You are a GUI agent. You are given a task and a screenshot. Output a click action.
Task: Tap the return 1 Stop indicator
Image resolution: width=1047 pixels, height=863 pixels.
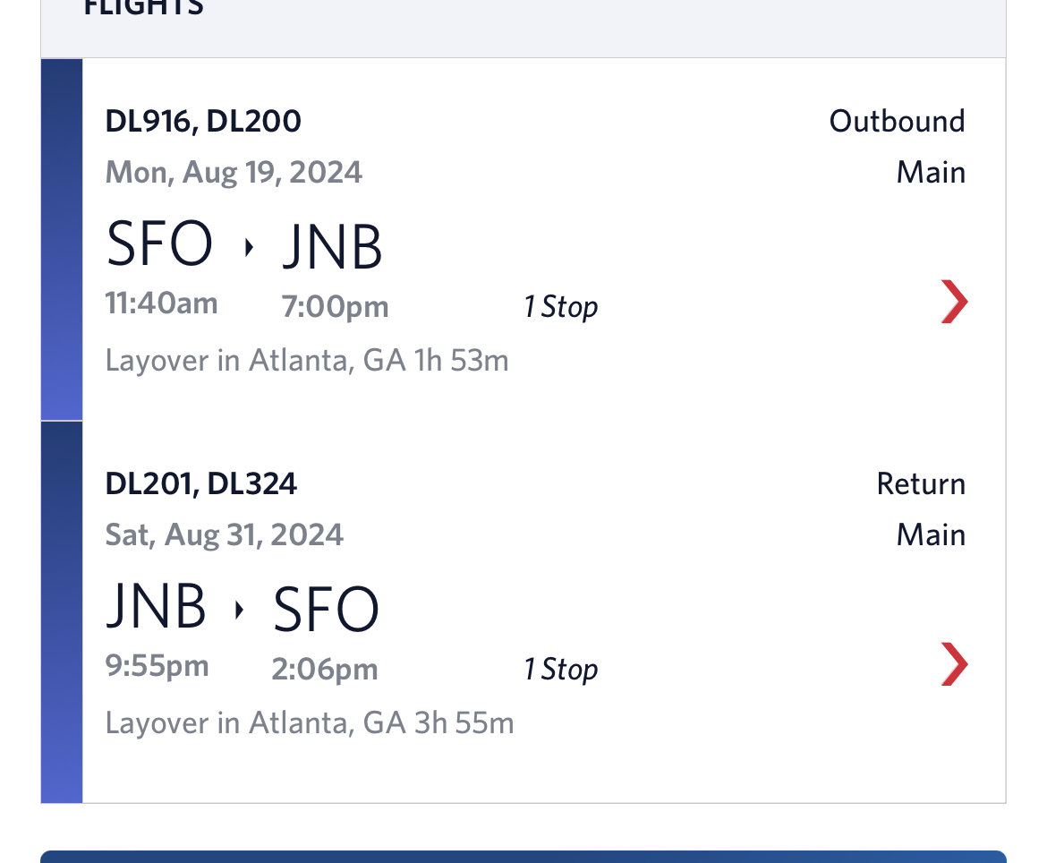click(x=560, y=670)
